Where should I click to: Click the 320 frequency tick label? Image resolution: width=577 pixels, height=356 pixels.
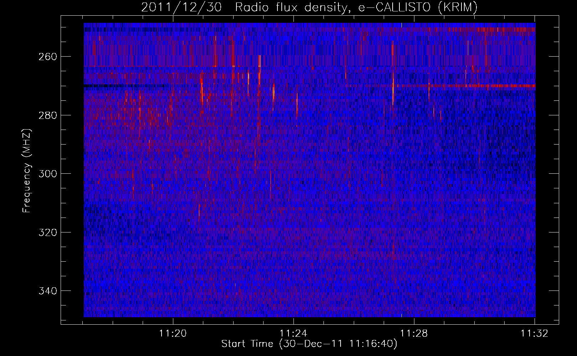click(x=47, y=232)
